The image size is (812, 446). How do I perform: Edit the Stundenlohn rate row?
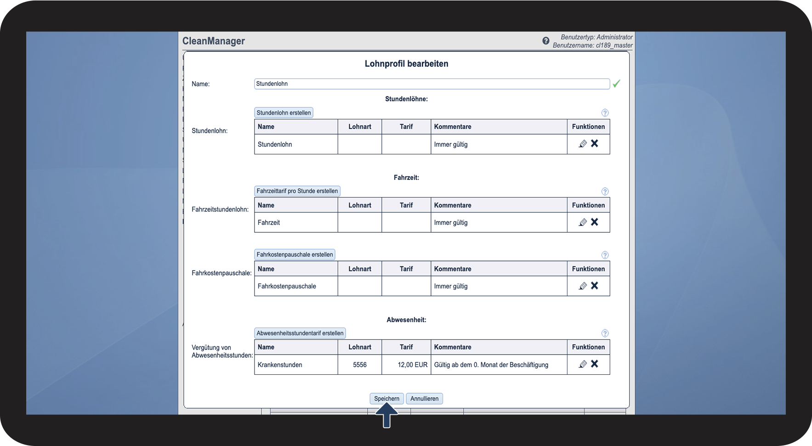pyautogui.click(x=583, y=144)
